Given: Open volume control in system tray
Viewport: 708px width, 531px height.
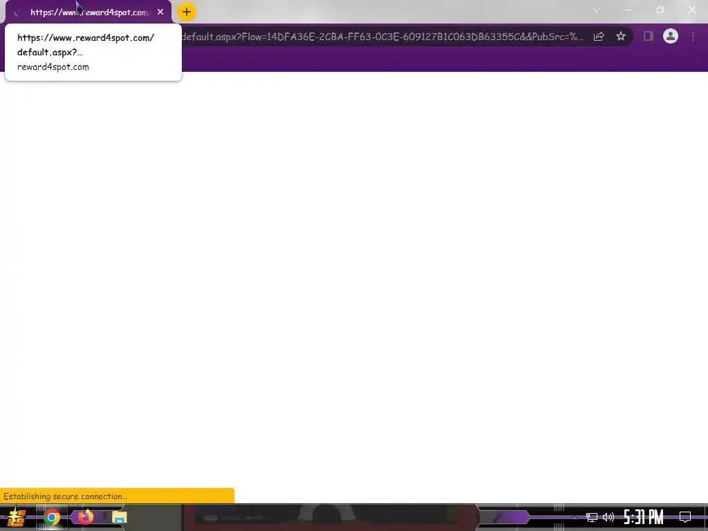Looking at the screenshot, I should (608, 517).
